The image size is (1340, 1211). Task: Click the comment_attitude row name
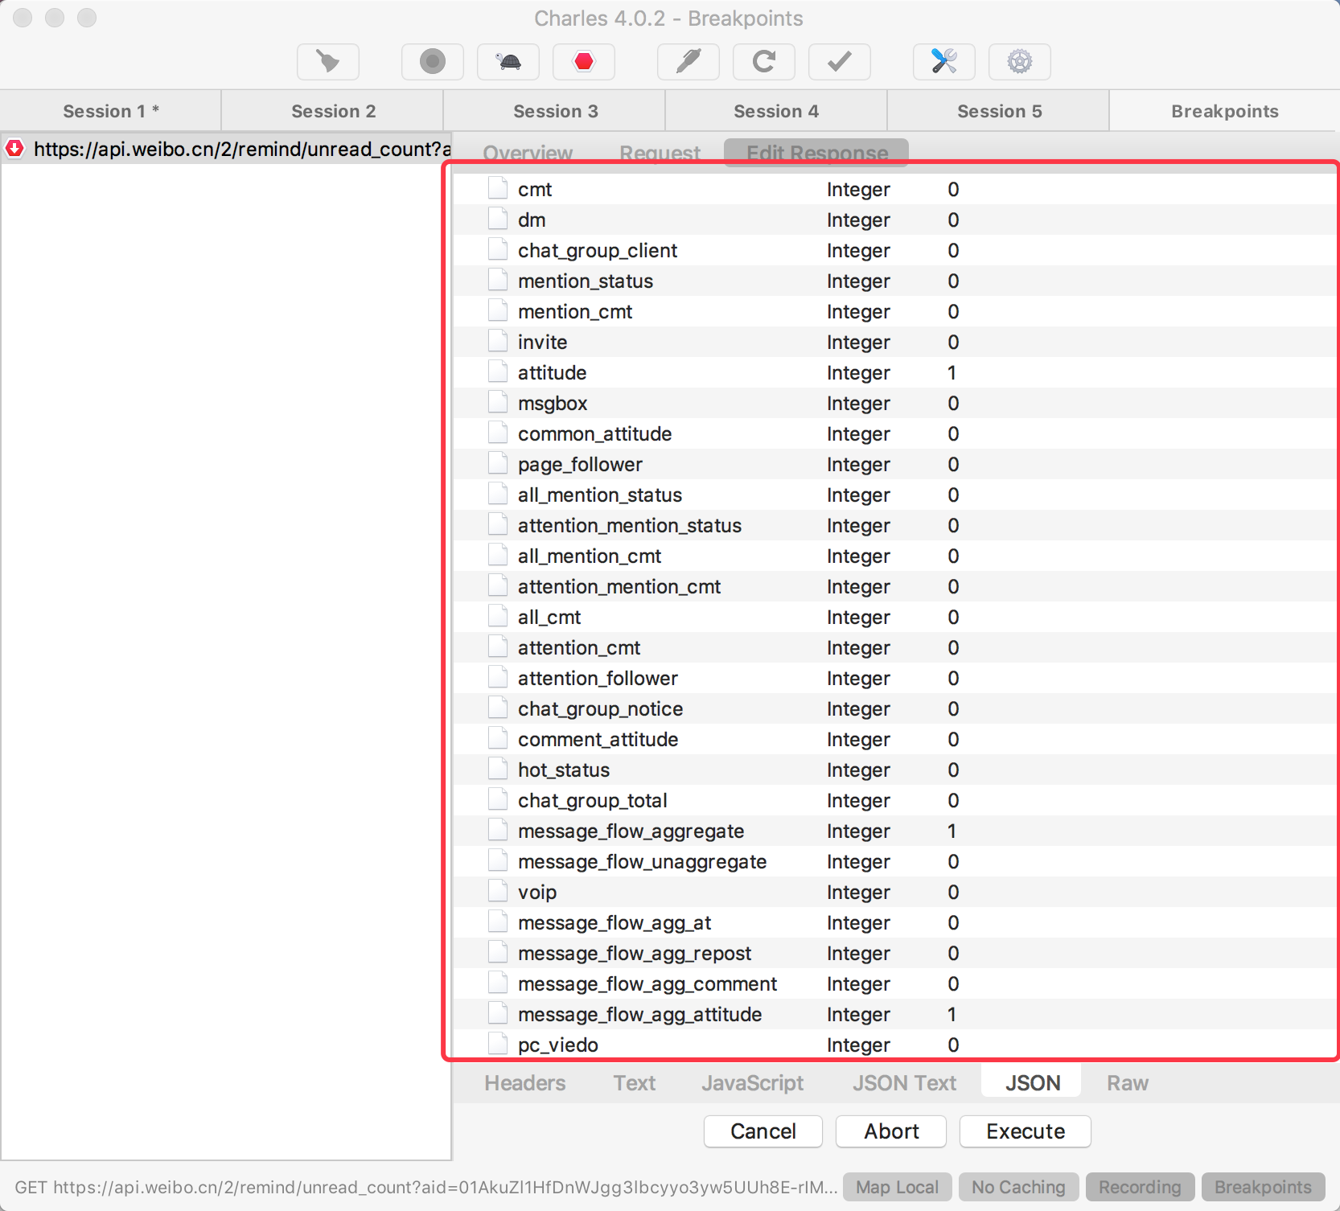(598, 739)
